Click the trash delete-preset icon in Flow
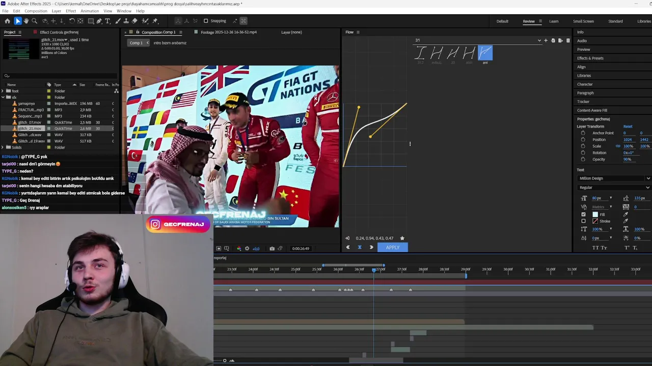 [568, 40]
